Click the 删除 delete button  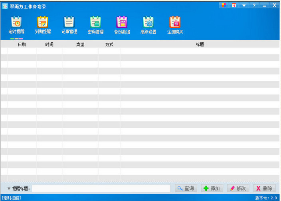[264, 188]
